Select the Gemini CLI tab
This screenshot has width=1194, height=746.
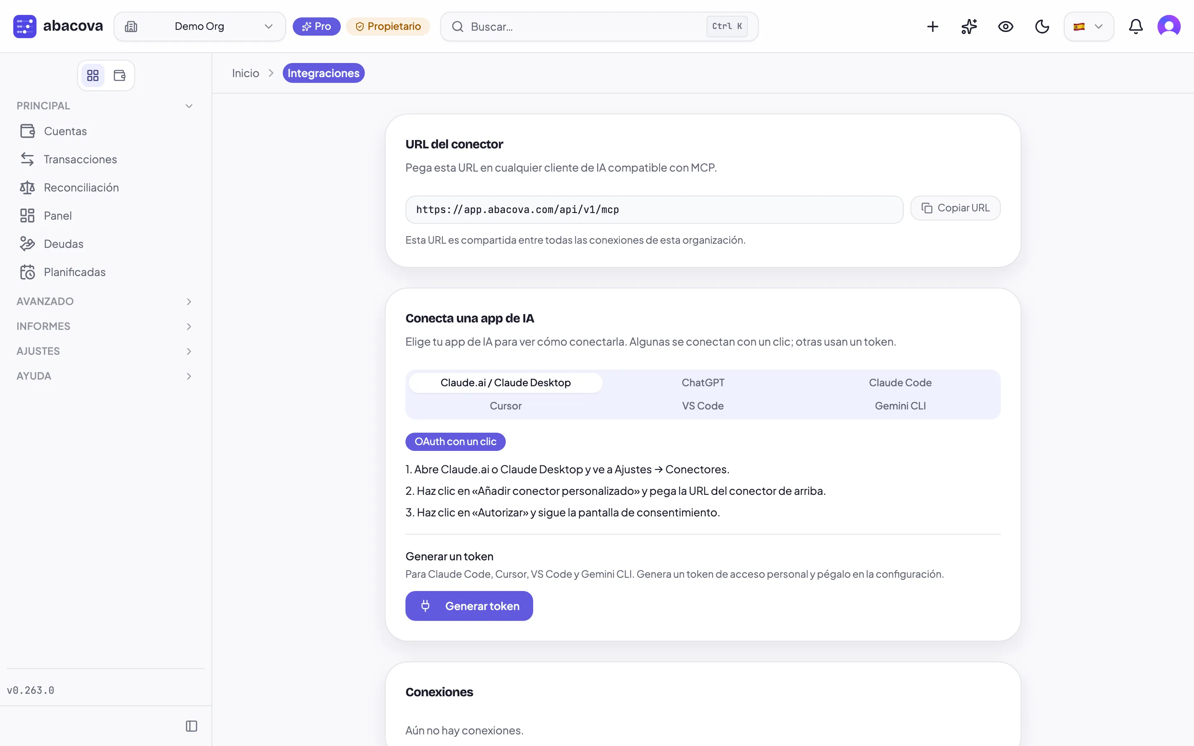900,406
